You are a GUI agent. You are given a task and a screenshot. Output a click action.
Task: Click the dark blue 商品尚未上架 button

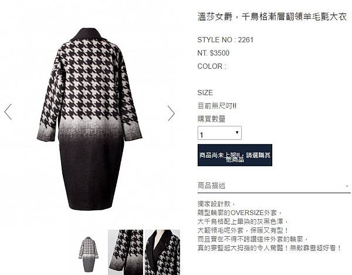tap(235, 155)
